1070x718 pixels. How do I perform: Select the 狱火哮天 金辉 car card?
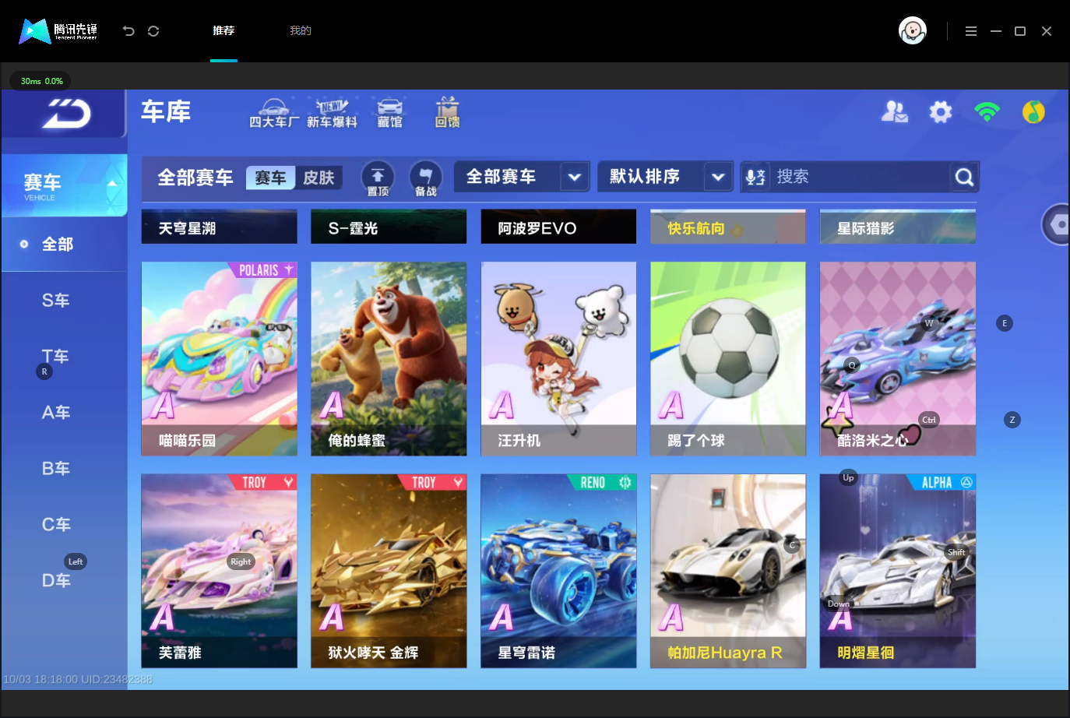tap(389, 572)
